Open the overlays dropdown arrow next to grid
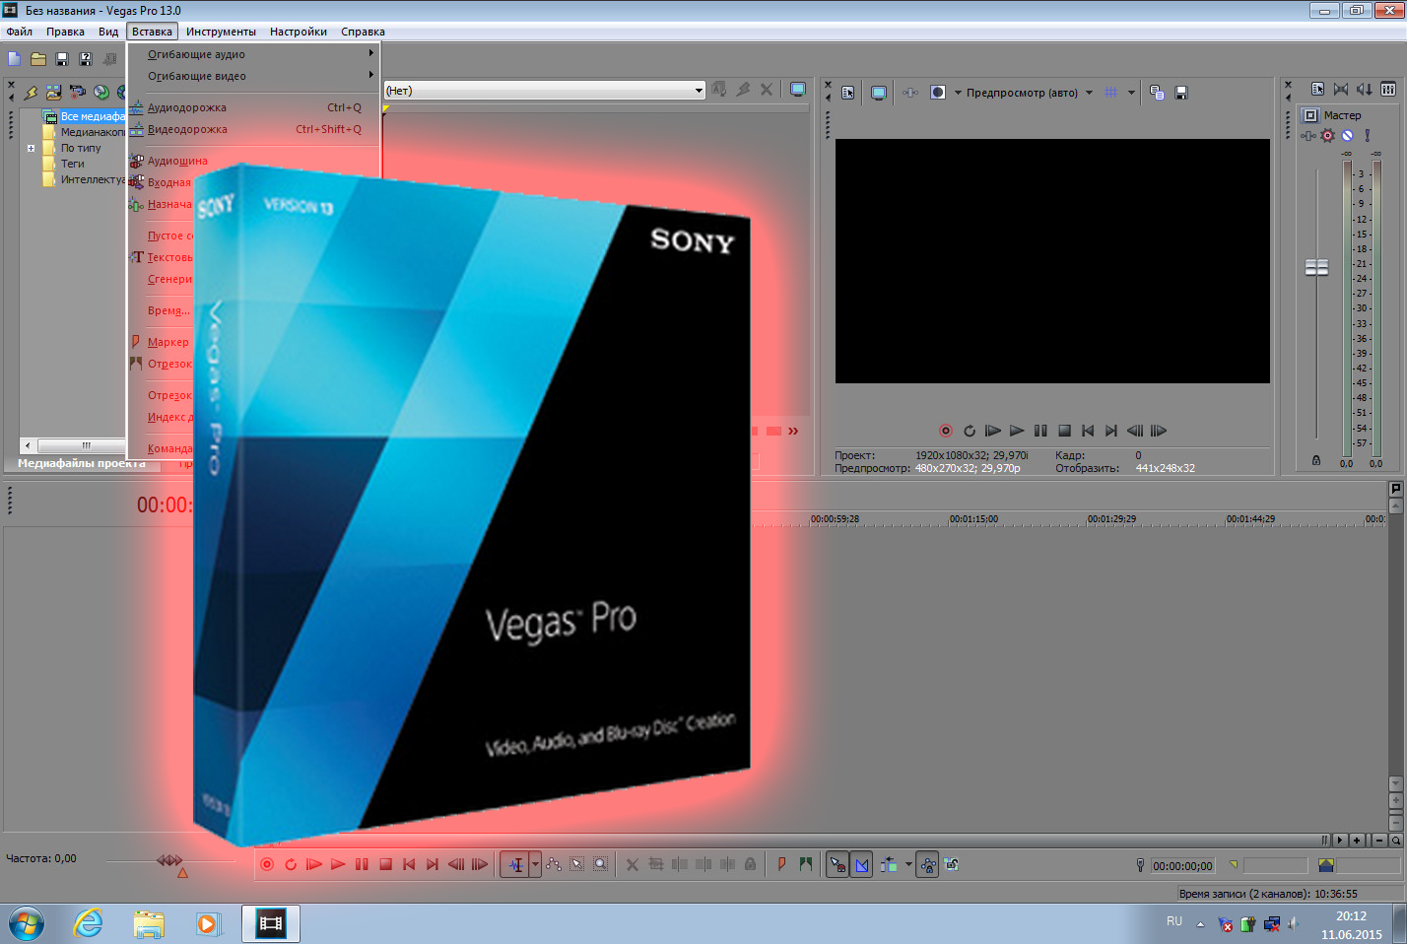Screen dimensions: 1407x944 (1131, 93)
